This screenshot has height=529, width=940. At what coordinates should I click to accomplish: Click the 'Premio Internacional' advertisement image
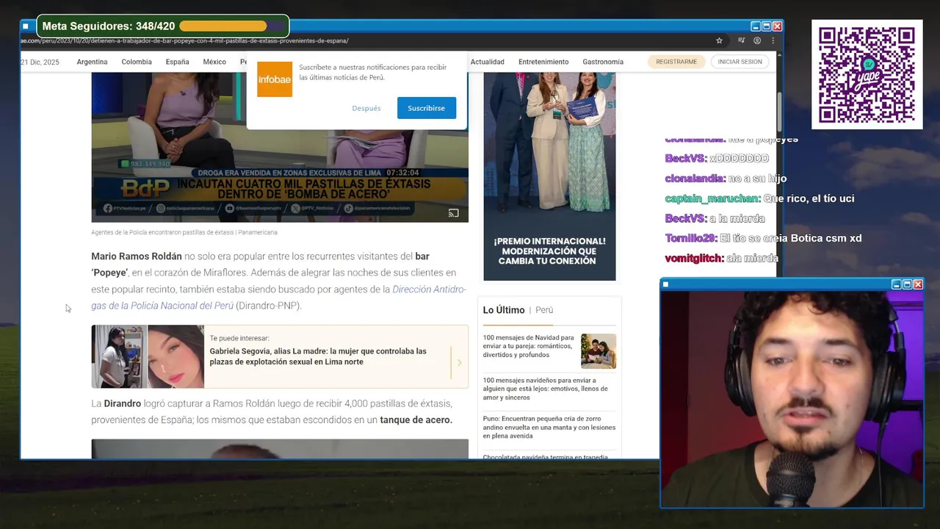549,176
